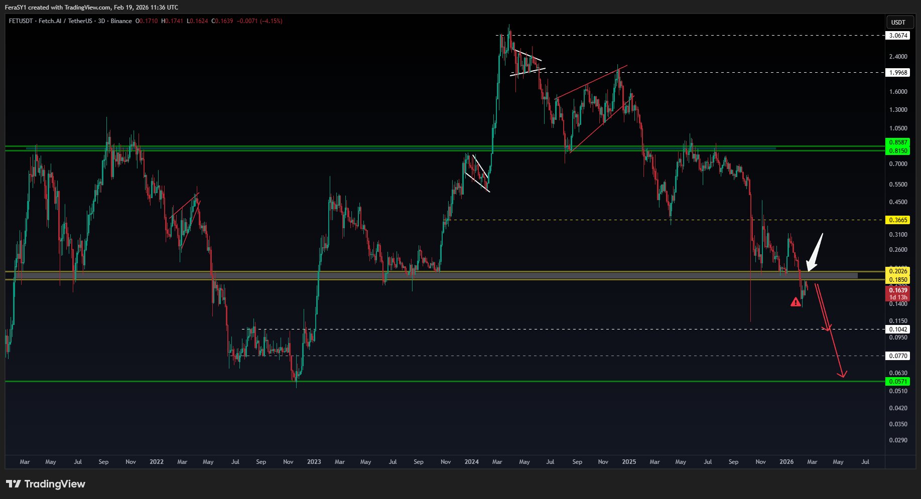Click the 0.0420 price scale tick

898,408
